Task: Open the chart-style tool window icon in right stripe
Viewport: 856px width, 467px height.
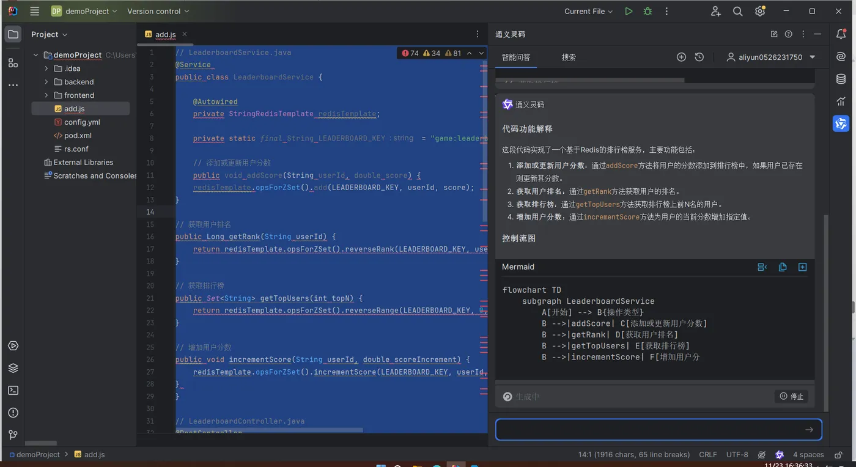Action: pos(841,101)
